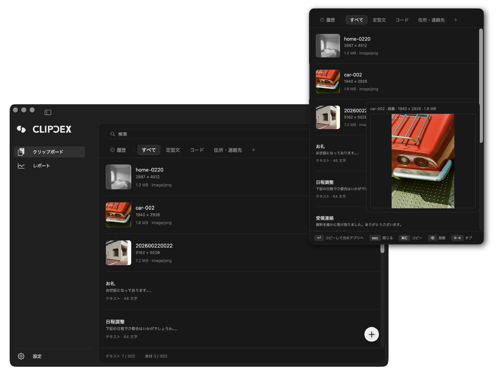Viewport: 496px width, 379px height.
Task: Switch to 履歴 tab in main window
Action: pos(118,150)
